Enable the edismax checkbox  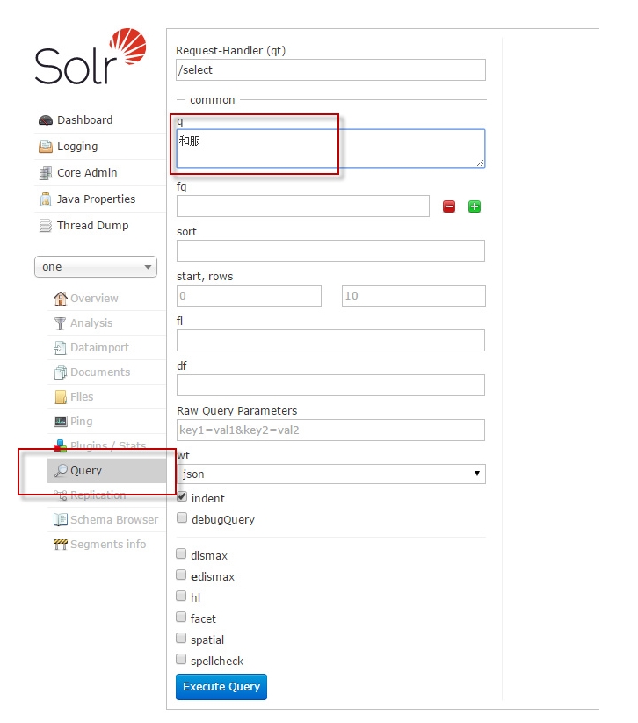coord(181,575)
